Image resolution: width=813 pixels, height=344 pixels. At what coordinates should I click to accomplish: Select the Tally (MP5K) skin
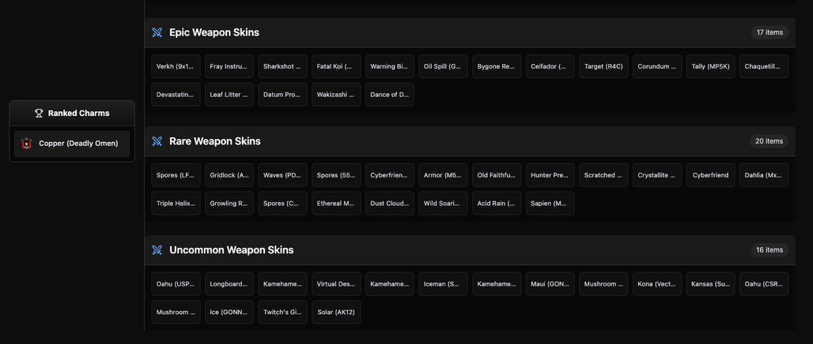[x=711, y=66]
